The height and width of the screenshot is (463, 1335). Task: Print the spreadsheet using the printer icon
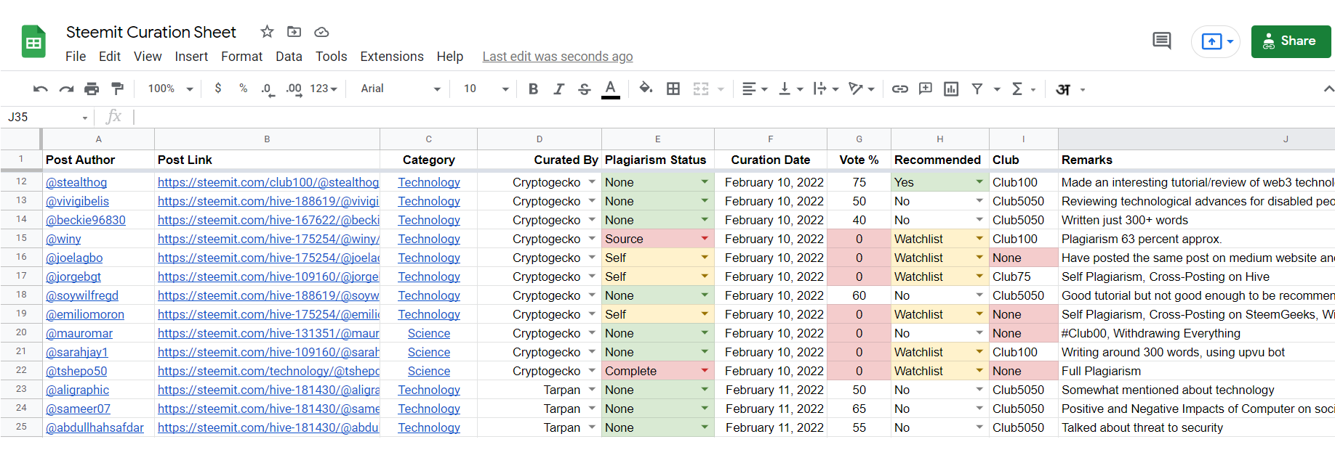92,89
